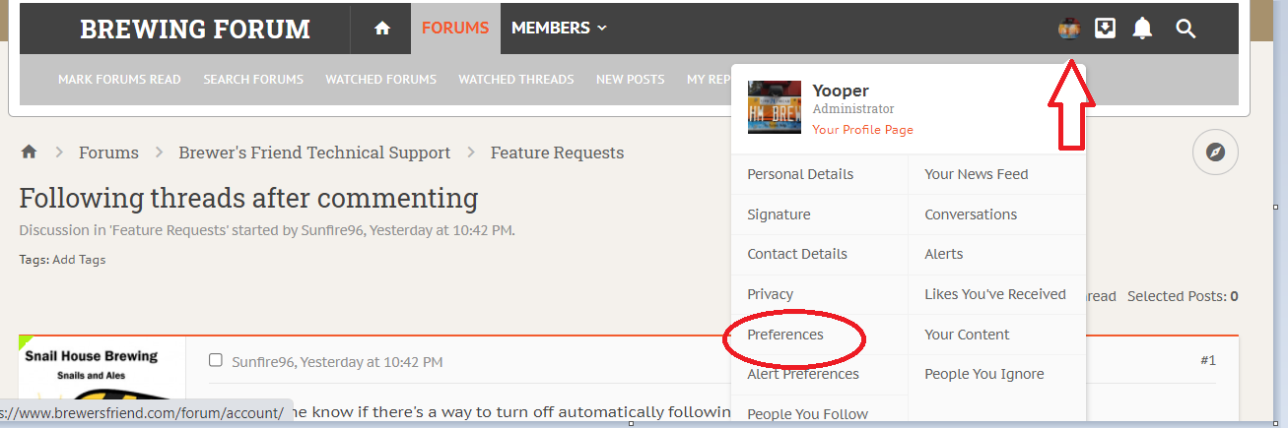Open the inbox conversations icon

1106,29
